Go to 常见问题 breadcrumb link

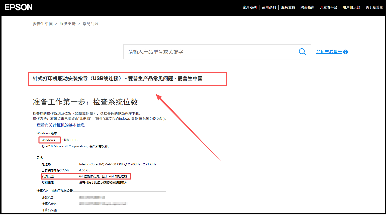coord(90,24)
